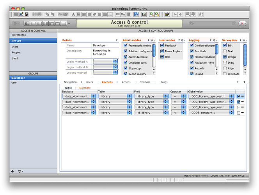
Task: Click the gear actions icon beside Admin modes
Action: 153,40
